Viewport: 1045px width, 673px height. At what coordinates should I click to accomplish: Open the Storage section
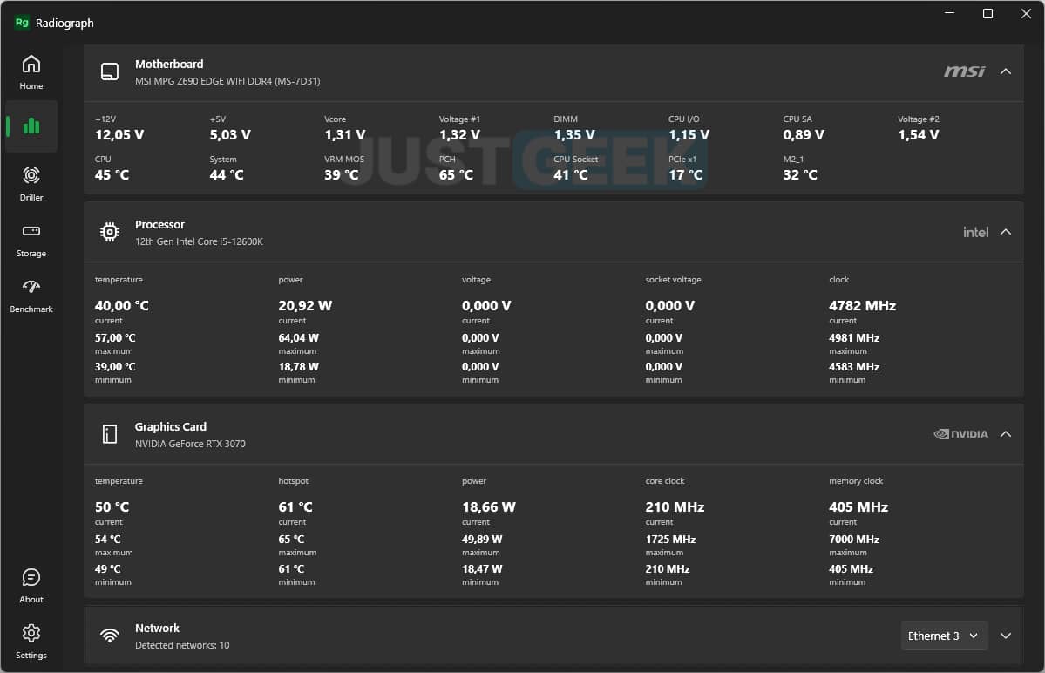(x=31, y=240)
